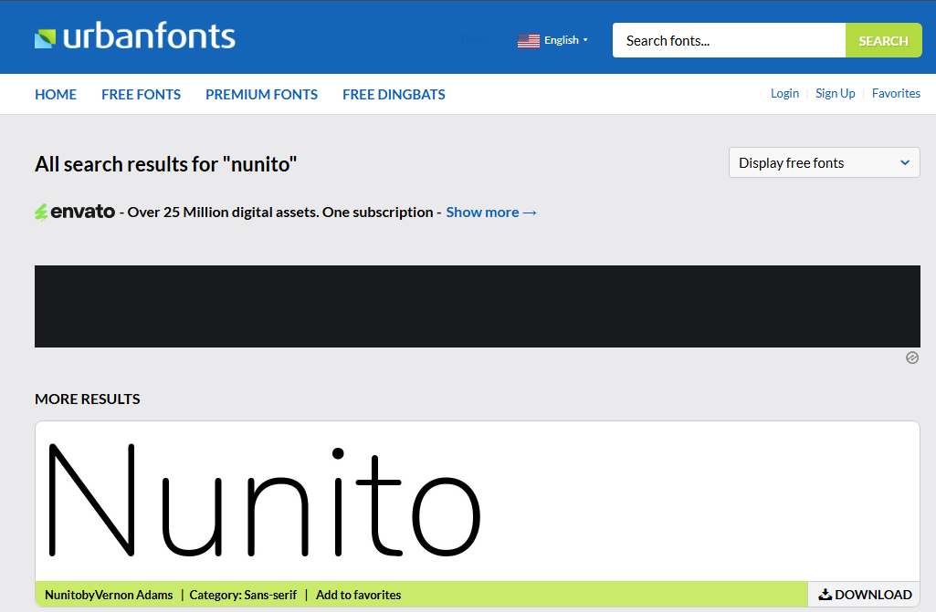The image size is (936, 612).
Task: Click the green Envato leaf icon
Action: 43,211
